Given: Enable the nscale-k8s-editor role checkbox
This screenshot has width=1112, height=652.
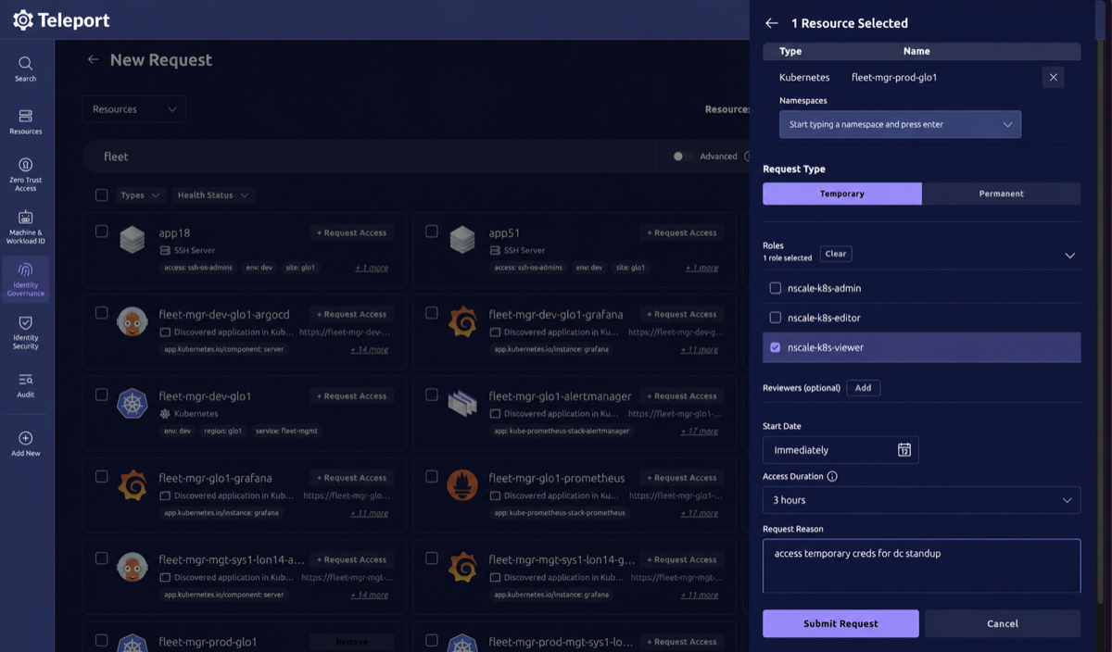Looking at the screenshot, I should tap(776, 318).
